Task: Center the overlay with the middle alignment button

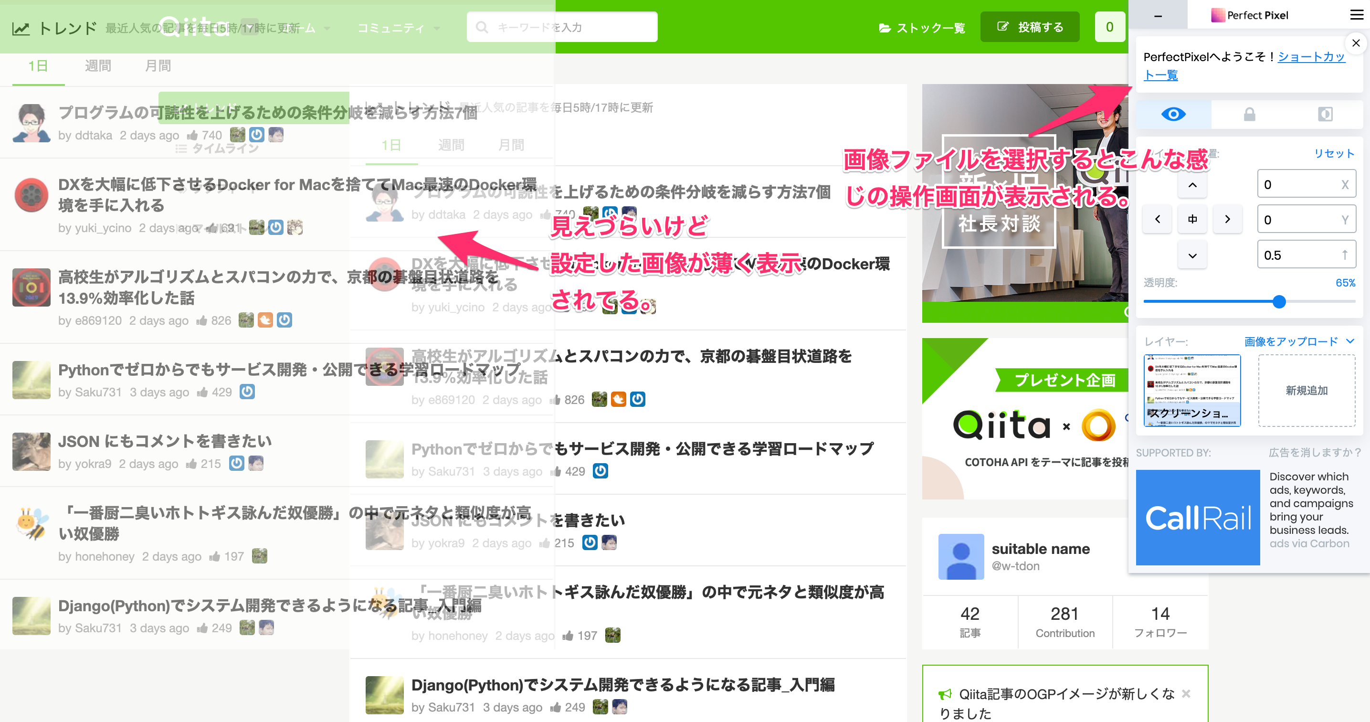Action: coord(1192,219)
